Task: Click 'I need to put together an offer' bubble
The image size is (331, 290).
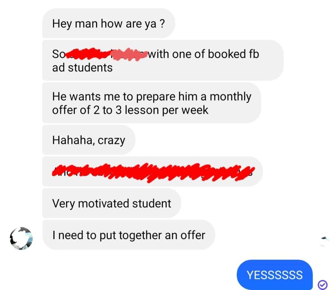Action: [x=128, y=235]
